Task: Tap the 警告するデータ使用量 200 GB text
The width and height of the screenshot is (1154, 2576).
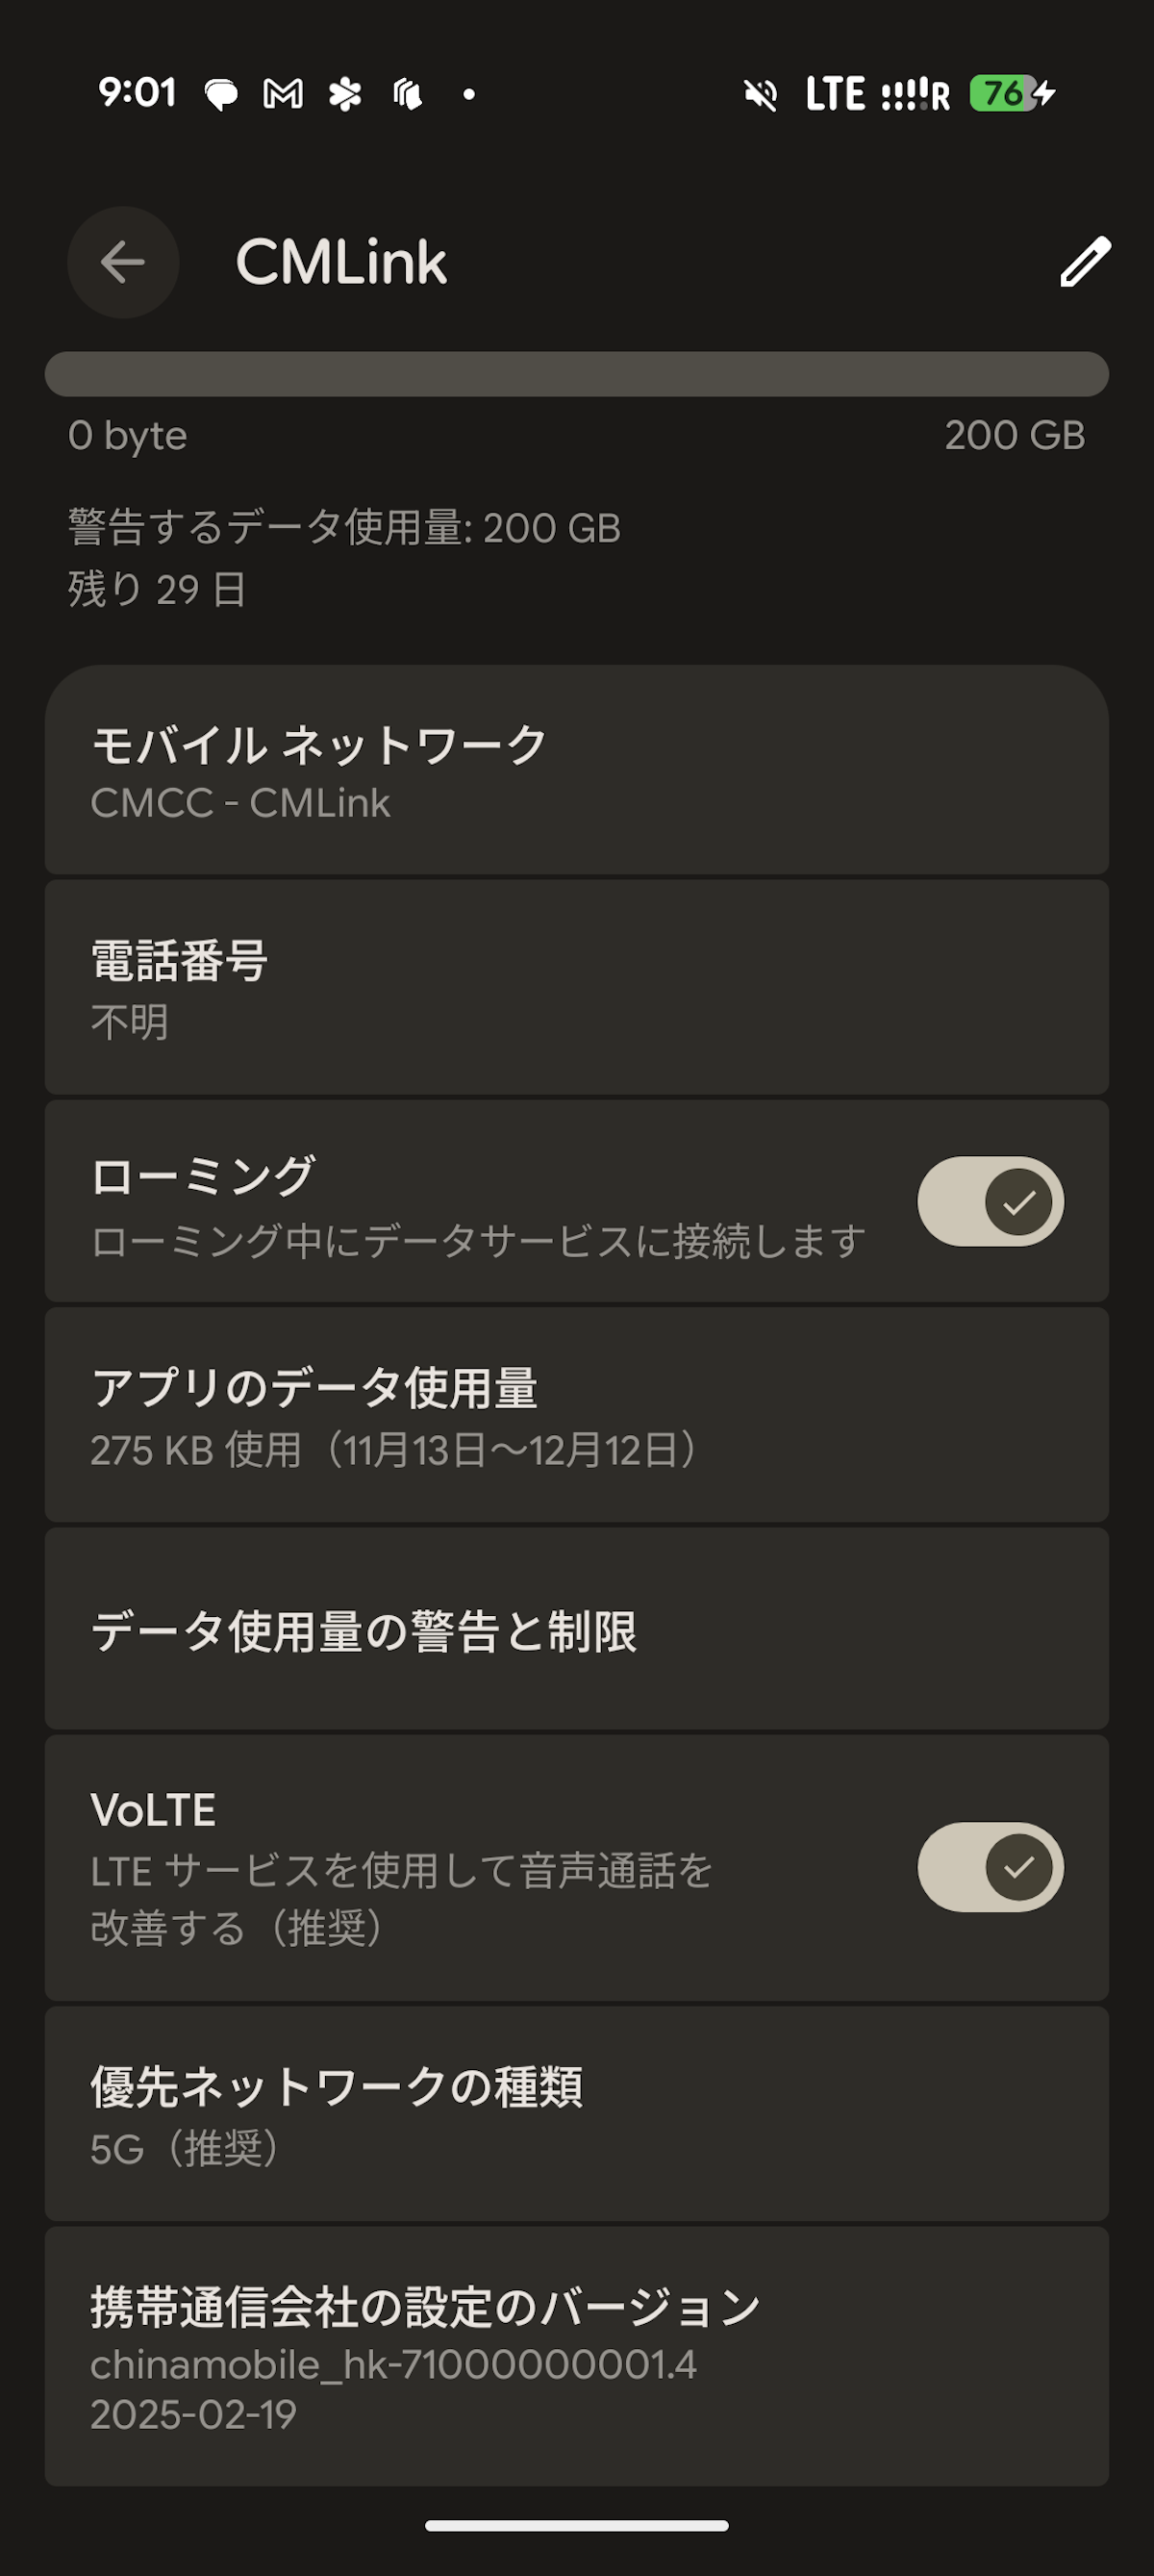Action: (344, 528)
